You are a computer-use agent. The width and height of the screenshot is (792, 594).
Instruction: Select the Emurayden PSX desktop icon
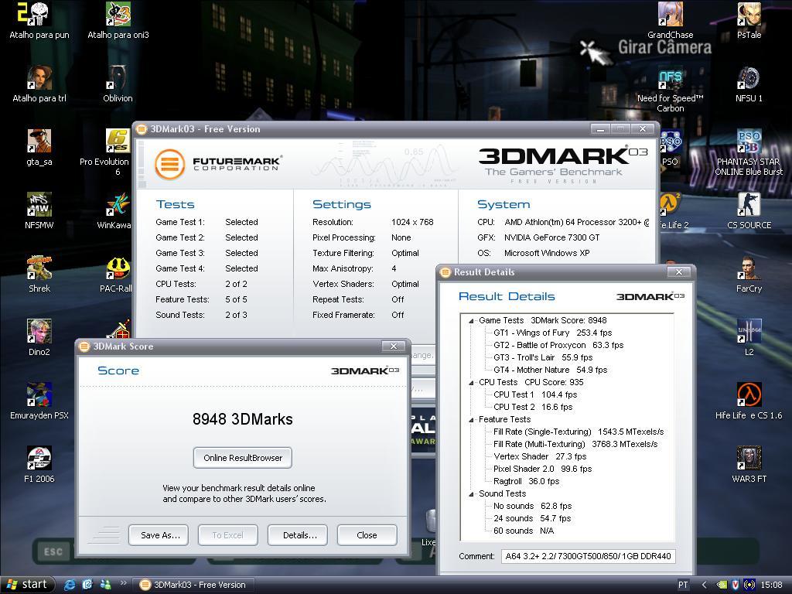39,401
